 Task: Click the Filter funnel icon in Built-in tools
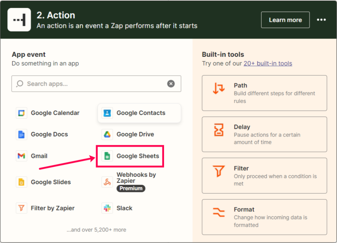click(219, 171)
